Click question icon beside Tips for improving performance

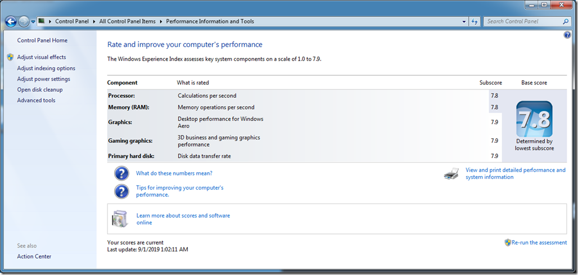click(x=121, y=191)
